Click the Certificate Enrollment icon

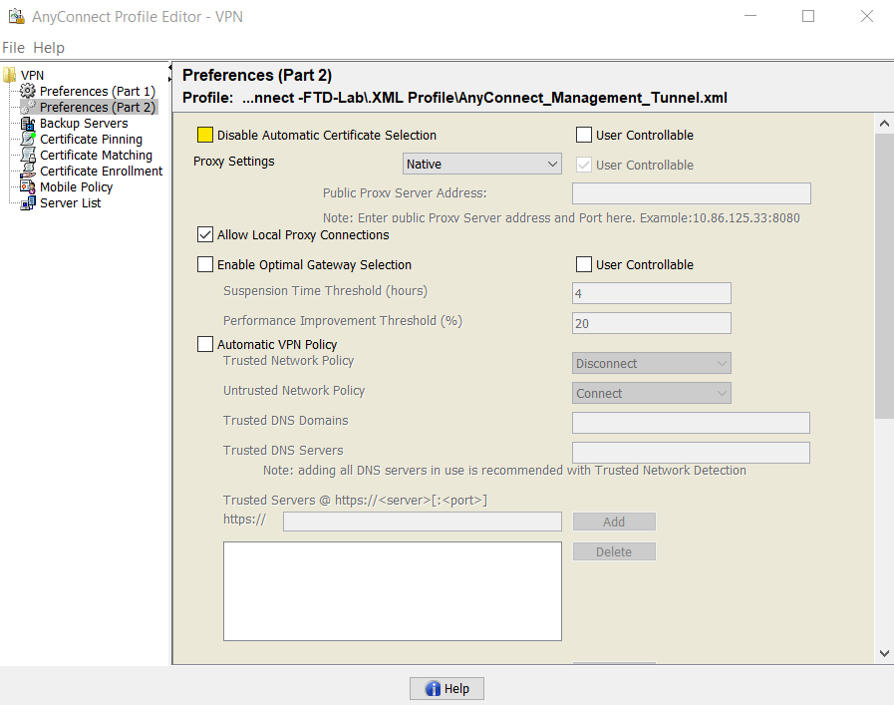pyautogui.click(x=27, y=171)
